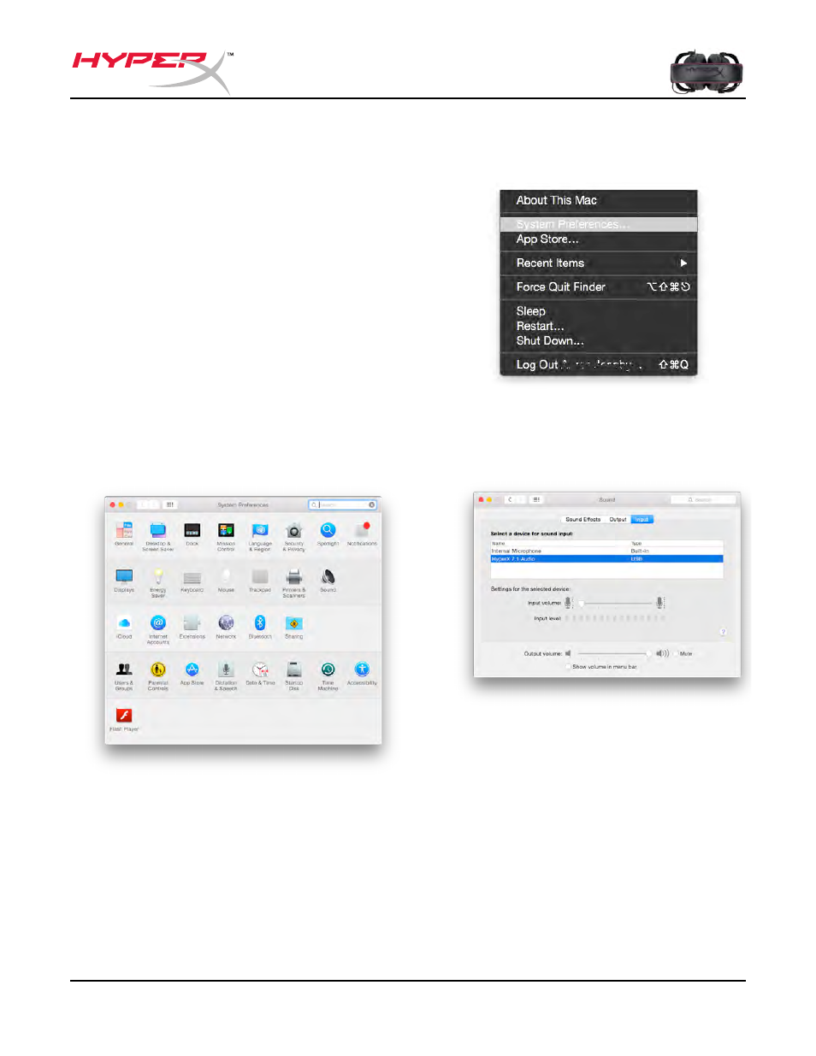
Task: Select Restart… from the Apple menu
Action: point(599,326)
